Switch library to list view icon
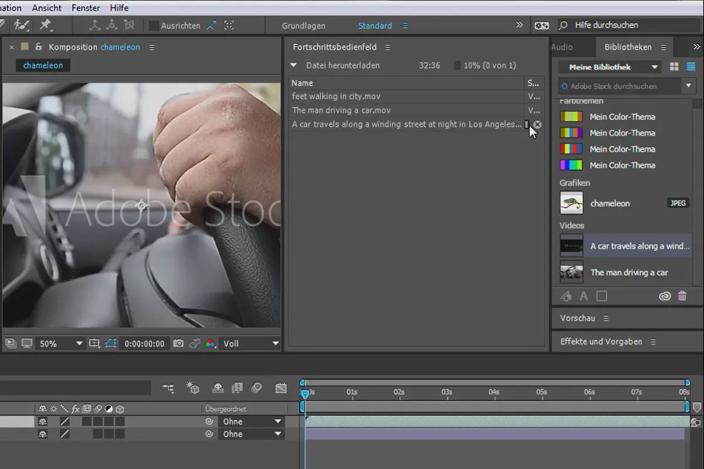Viewport: 704px width, 469px height. [x=691, y=67]
